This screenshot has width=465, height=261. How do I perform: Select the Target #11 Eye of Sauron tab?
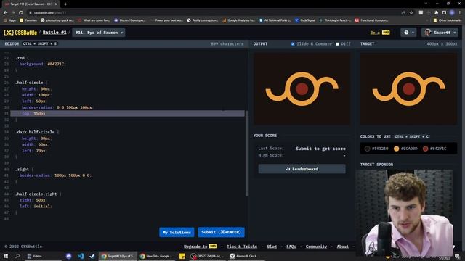pos(31,4)
